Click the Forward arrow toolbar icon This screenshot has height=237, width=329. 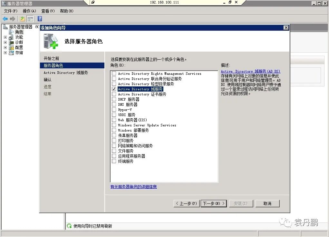(12, 19)
